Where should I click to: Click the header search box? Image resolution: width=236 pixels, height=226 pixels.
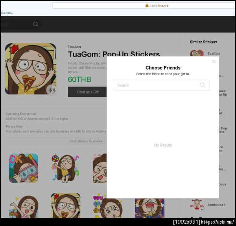click(21, 24)
